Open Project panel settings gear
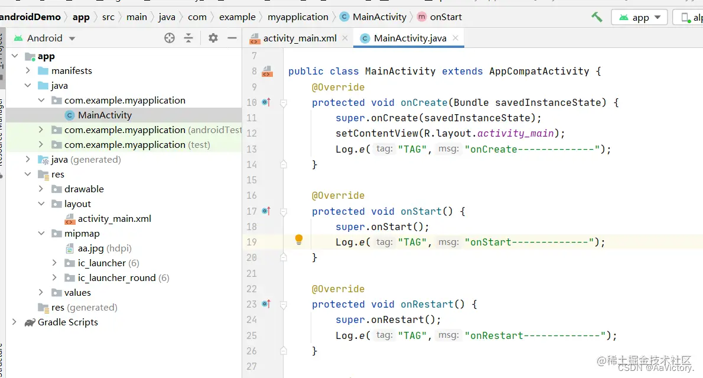Viewport: 703px width, 378px height. pyautogui.click(x=213, y=38)
